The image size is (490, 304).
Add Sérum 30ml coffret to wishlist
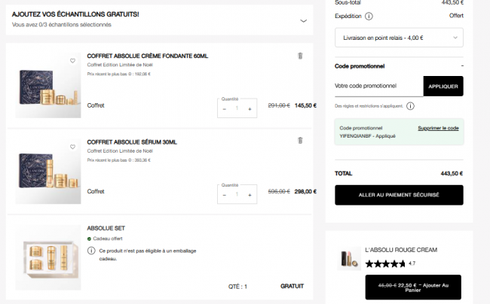pyautogui.click(x=73, y=147)
